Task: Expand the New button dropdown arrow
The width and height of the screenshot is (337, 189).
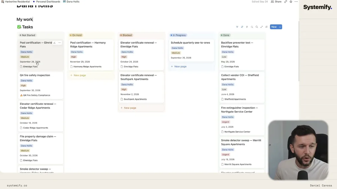Action: (280, 27)
